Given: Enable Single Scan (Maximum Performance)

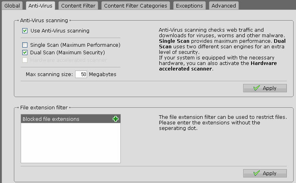Looking at the screenshot, I should tap(25, 45).
